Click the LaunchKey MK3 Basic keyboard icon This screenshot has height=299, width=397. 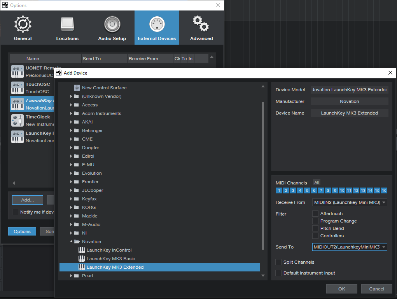pos(82,259)
